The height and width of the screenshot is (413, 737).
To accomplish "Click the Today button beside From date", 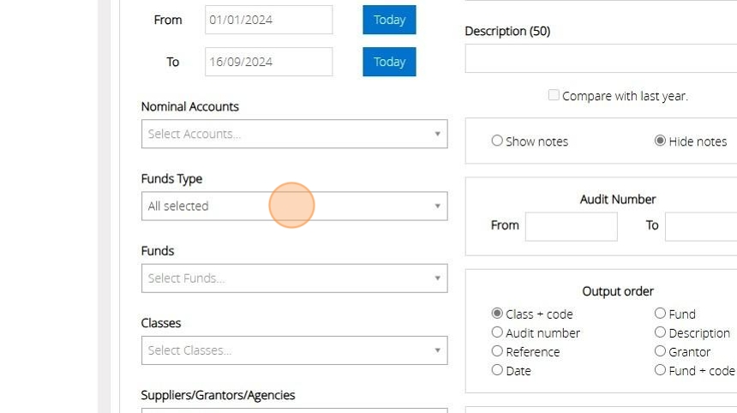I will [x=389, y=20].
